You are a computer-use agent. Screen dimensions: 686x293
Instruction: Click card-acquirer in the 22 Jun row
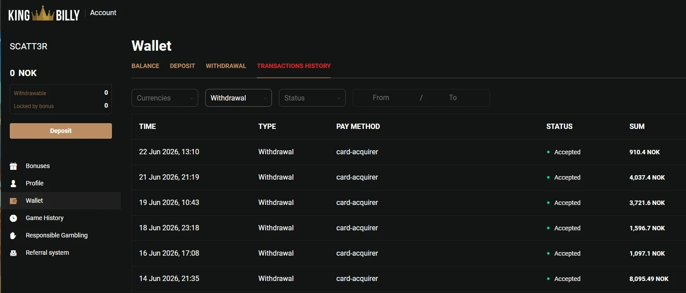(357, 152)
